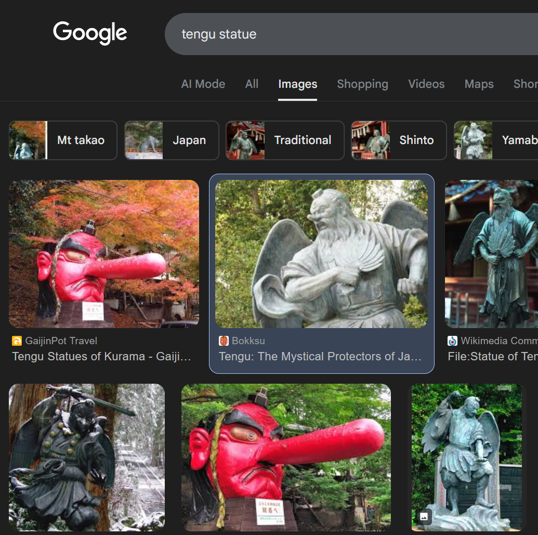The image size is (538, 535).
Task: Open 'File:Statue of Ten...' title link
Action: click(493, 357)
